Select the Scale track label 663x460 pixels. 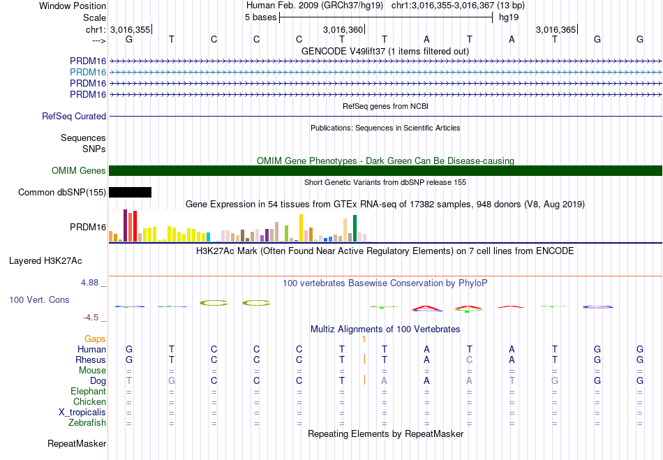(x=94, y=17)
